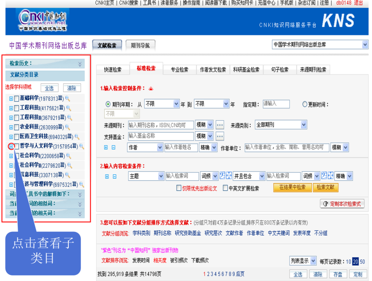The width and height of the screenshot is (372, 281).
Task: Click the 来源期刊 input field
Action: click(x=161, y=125)
